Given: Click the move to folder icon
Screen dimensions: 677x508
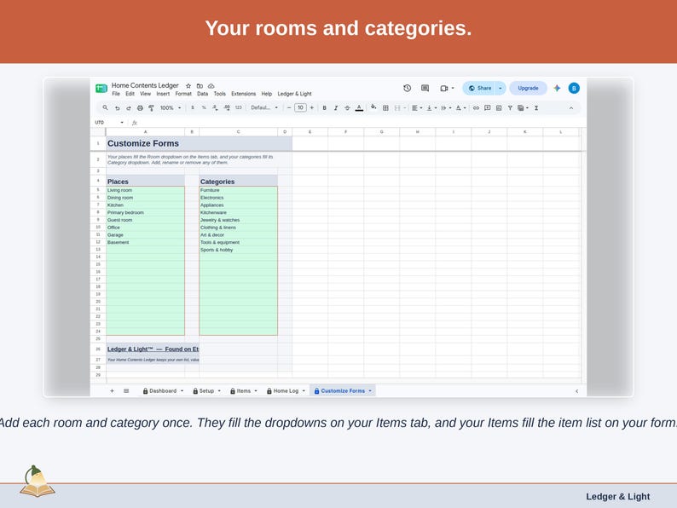Looking at the screenshot, I should coord(200,86).
